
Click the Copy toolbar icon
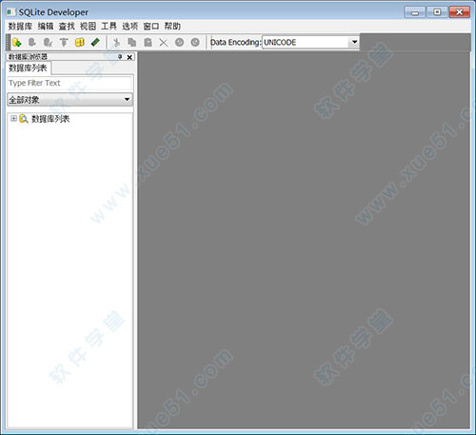(132, 42)
